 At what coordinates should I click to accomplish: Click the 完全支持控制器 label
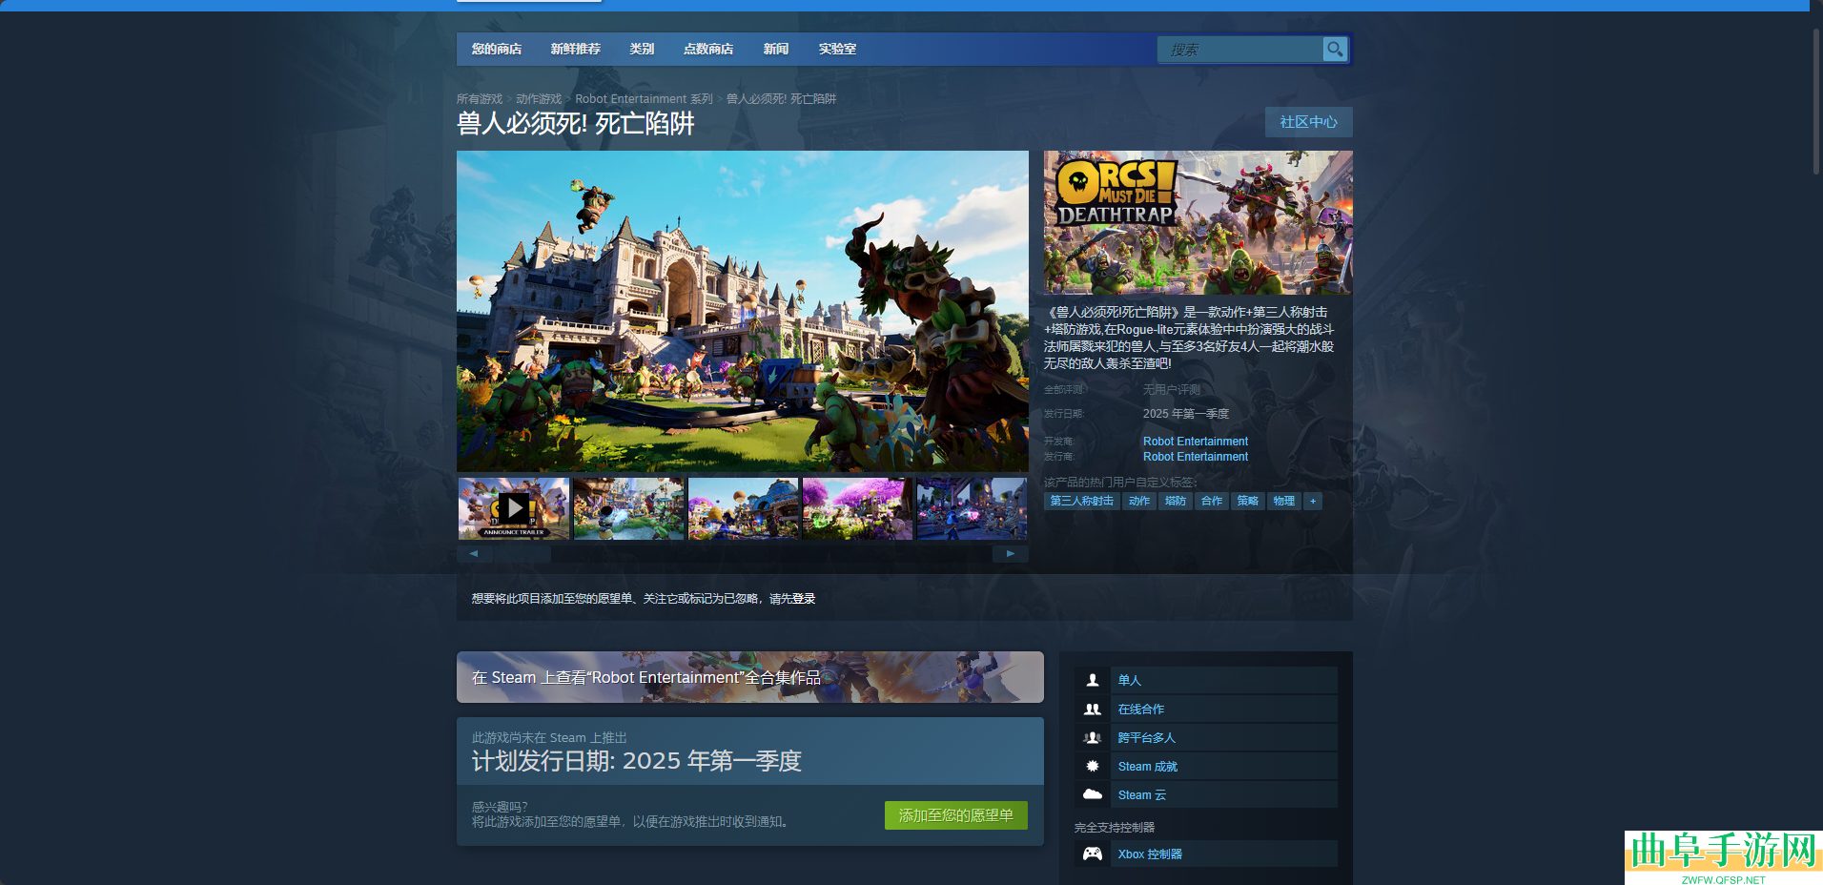pyautogui.click(x=1115, y=827)
